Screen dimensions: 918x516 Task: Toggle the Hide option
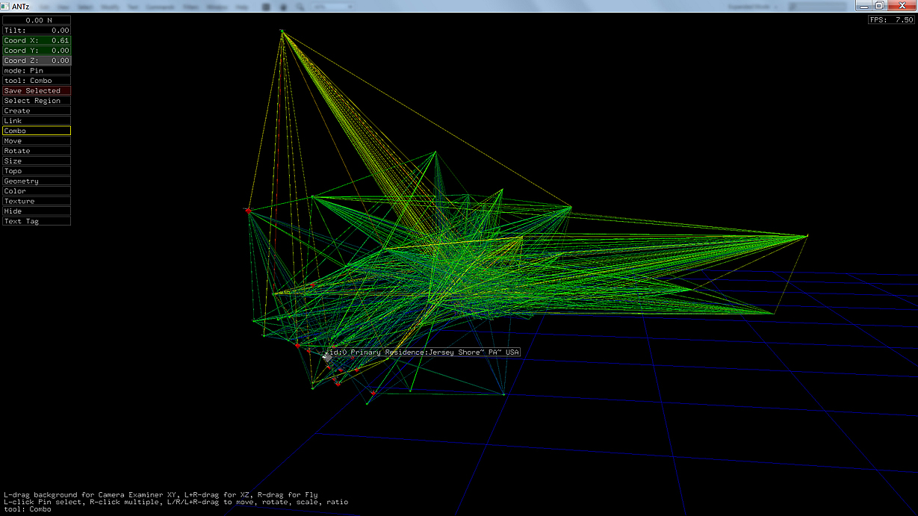pyautogui.click(x=37, y=211)
